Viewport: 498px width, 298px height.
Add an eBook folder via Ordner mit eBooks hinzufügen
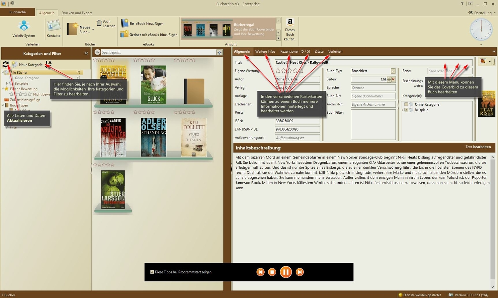(149, 34)
